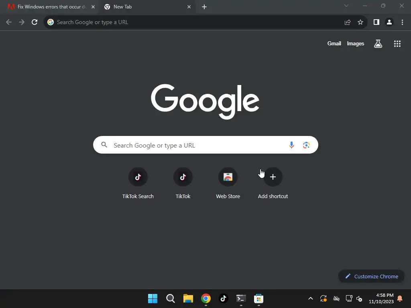
Task: Go back using the browser back arrow
Action: coord(9,22)
